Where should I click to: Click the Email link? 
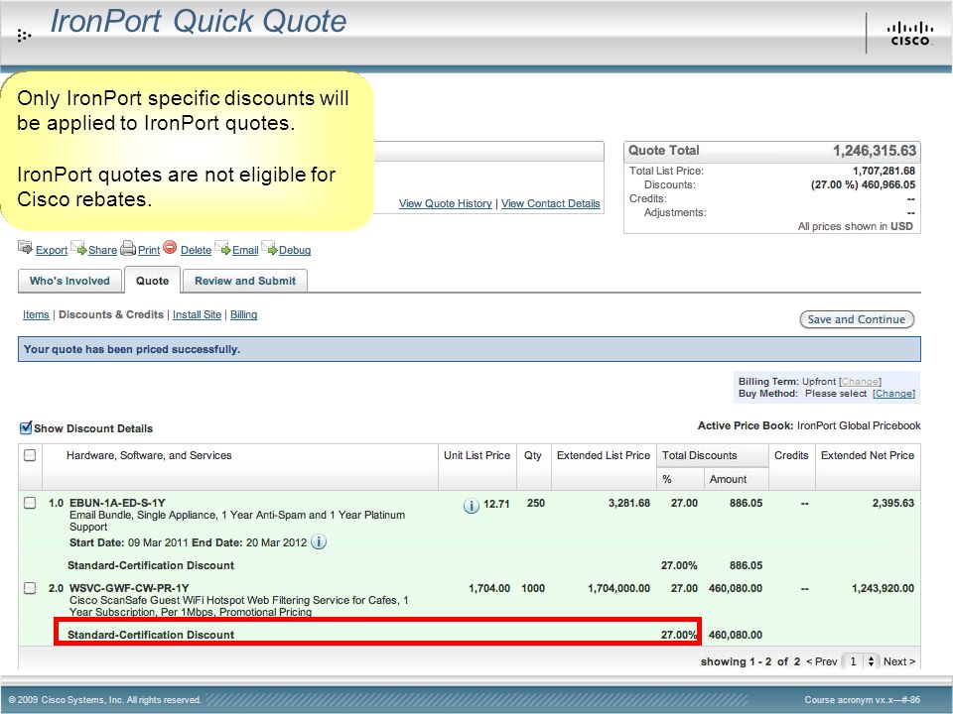click(245, 250)
